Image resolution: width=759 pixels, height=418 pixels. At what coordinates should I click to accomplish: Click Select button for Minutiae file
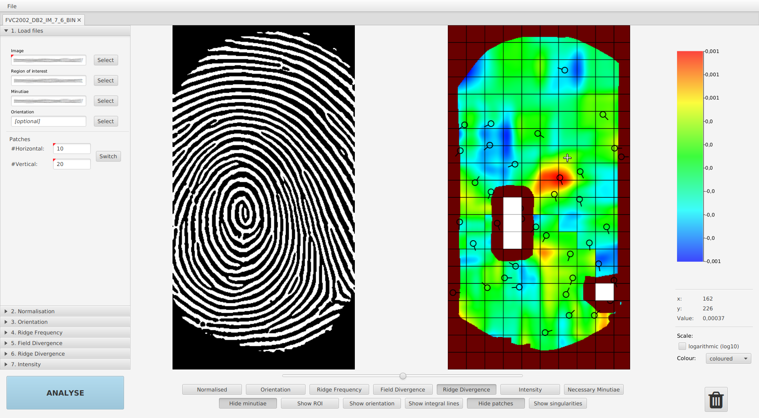pos(106,101)
